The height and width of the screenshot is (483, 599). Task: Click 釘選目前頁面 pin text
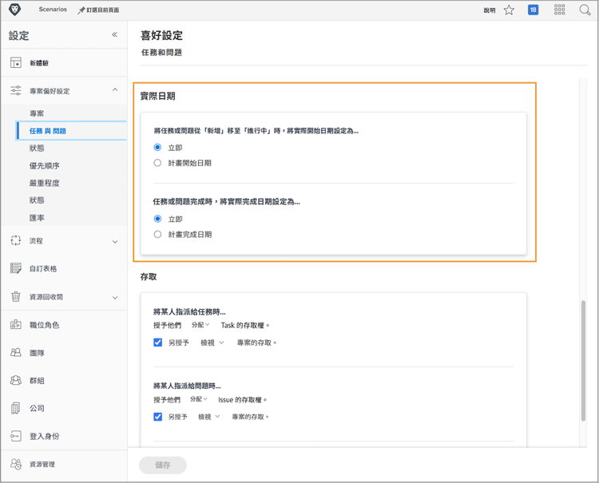point(102,10)
